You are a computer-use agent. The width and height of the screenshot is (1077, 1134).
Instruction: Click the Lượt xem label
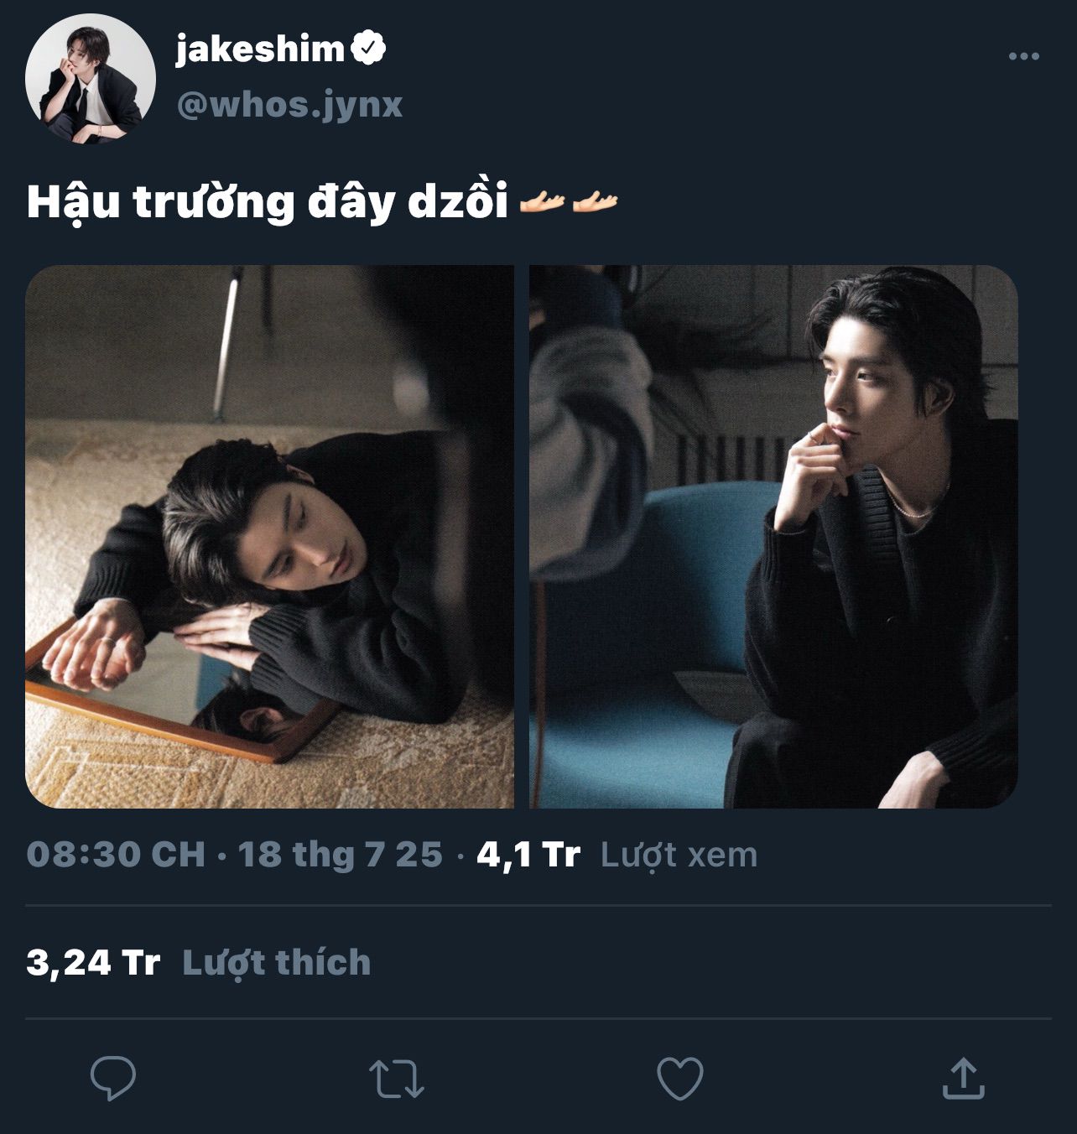[x=679, y=855]
